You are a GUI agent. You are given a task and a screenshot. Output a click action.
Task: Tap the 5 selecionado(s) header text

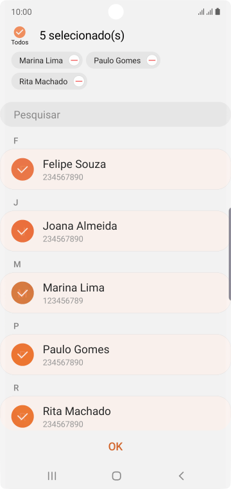[82, 35]
